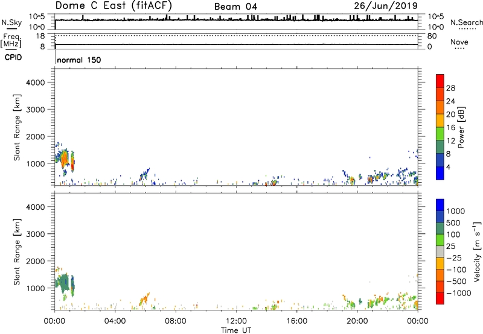Viewport: 483px width, 334px height.
Task: Click the '28' tick on the power colorbar
Action: coord(450,88)
